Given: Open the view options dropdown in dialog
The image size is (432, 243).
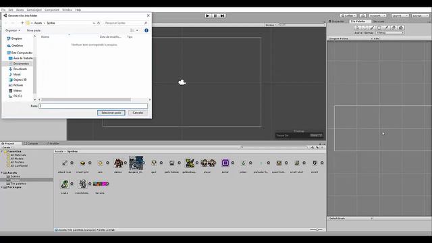Looking at the screenshot, I should (x=137, y=30).
